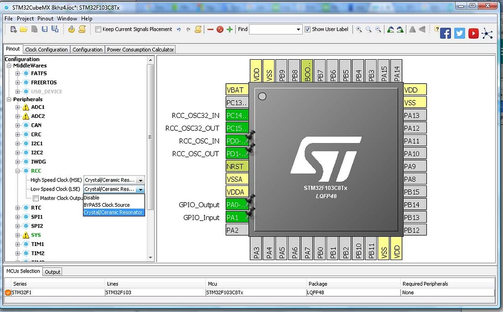Open the Pinout menu
The height and width of the screenshot is (312, 503).
[x=45, y=18]
